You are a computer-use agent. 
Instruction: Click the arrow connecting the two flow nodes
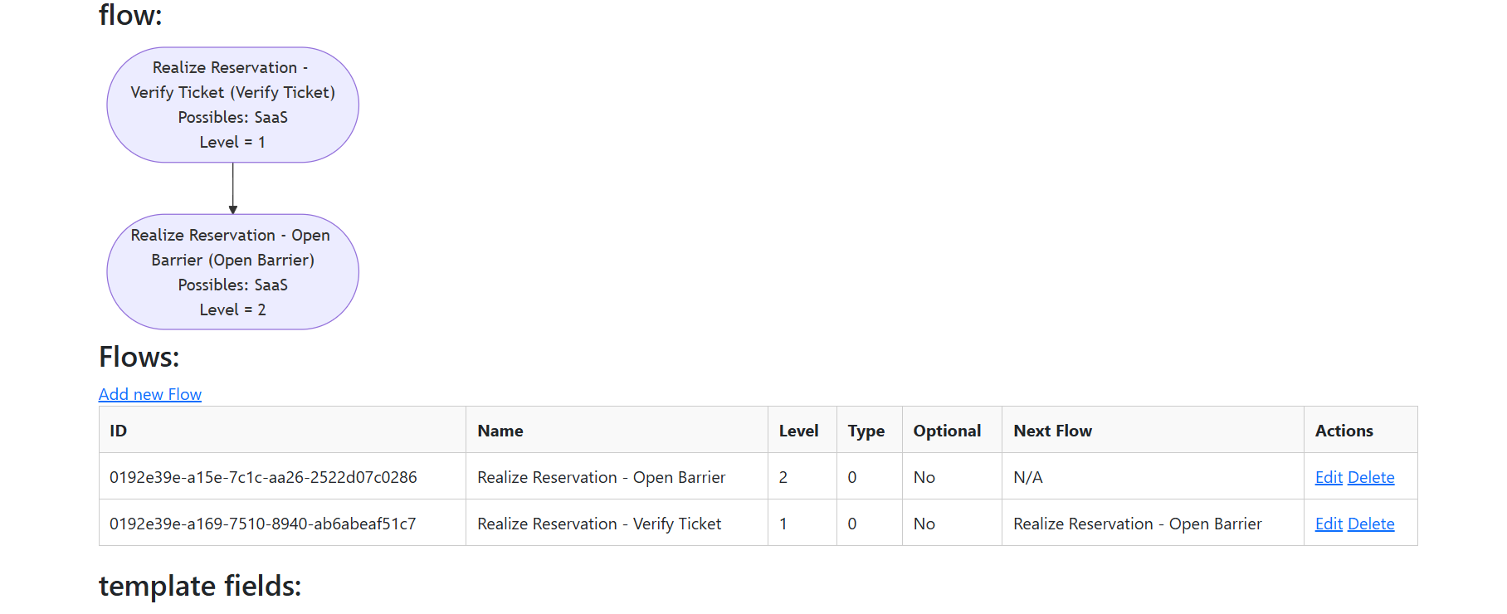click(x=232, y=188)
